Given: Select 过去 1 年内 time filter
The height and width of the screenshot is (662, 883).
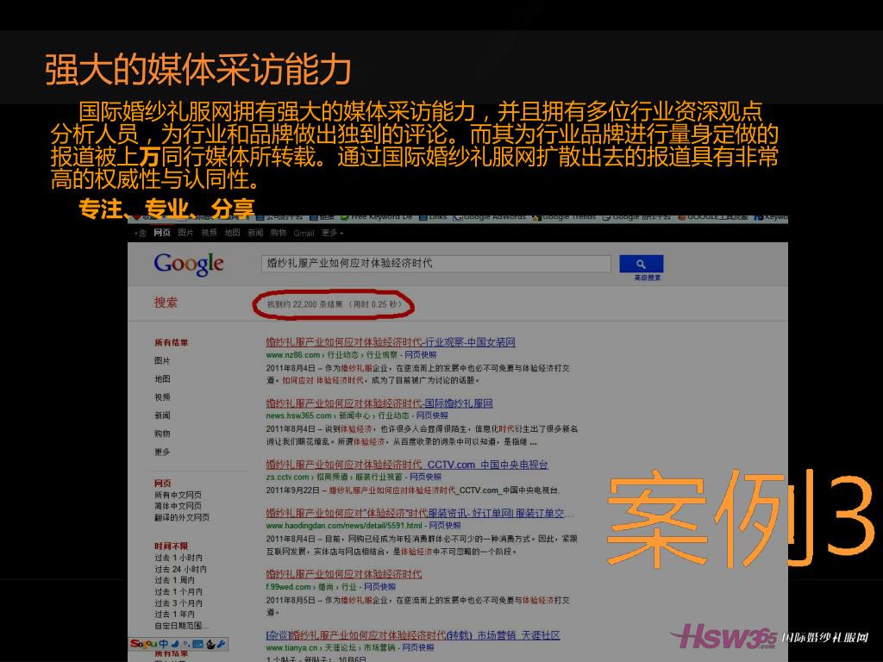Looking at the screenshot, I should [174, 615].
